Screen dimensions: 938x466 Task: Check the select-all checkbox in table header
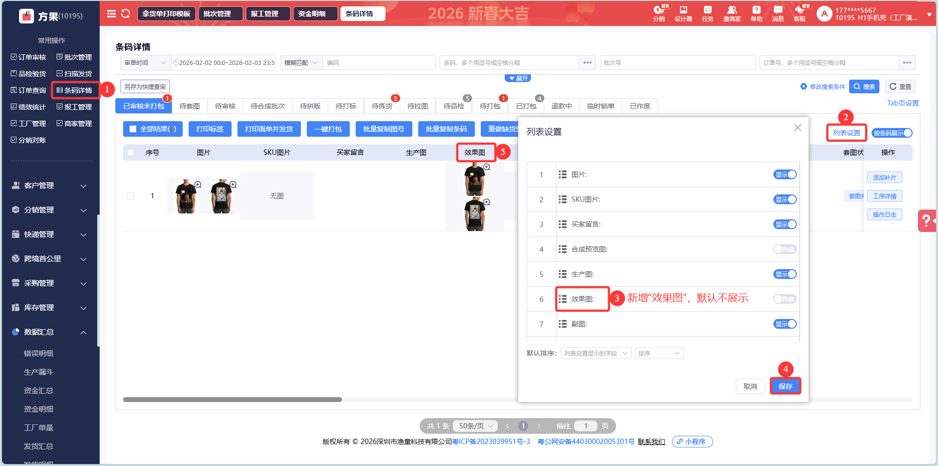[130, 152]
